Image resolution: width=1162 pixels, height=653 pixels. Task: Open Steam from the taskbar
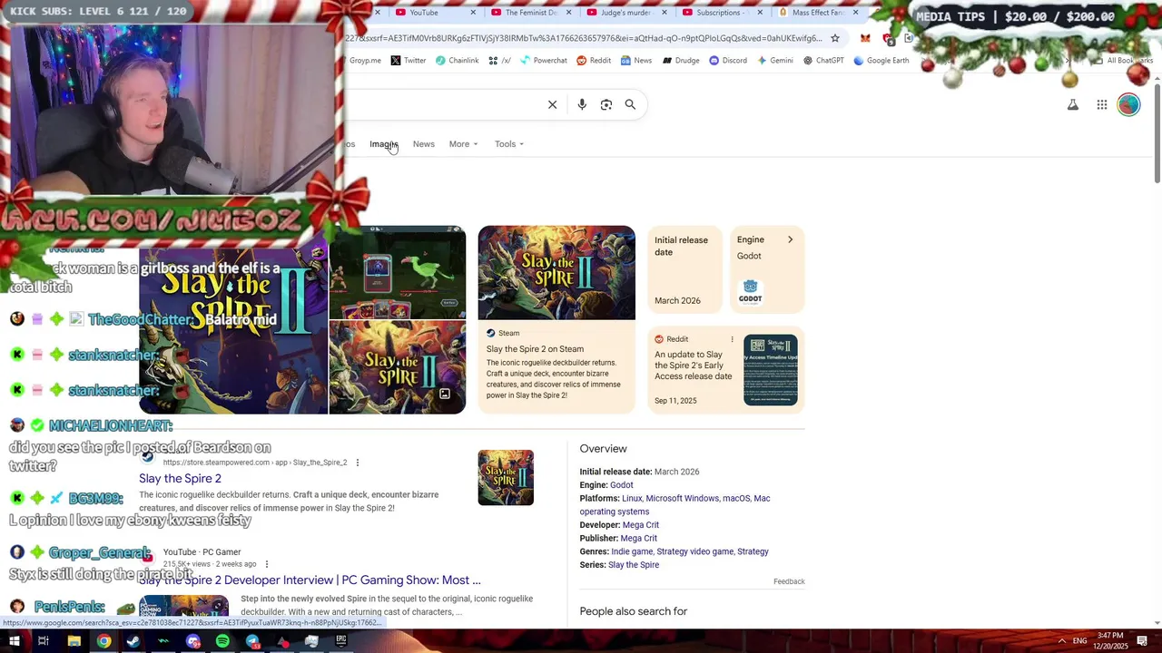[x=133, y=641]
